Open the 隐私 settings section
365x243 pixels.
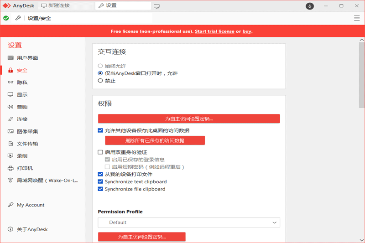coord(22,83)
